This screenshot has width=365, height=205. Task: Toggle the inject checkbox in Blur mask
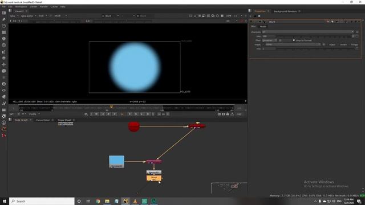point(327,44)
